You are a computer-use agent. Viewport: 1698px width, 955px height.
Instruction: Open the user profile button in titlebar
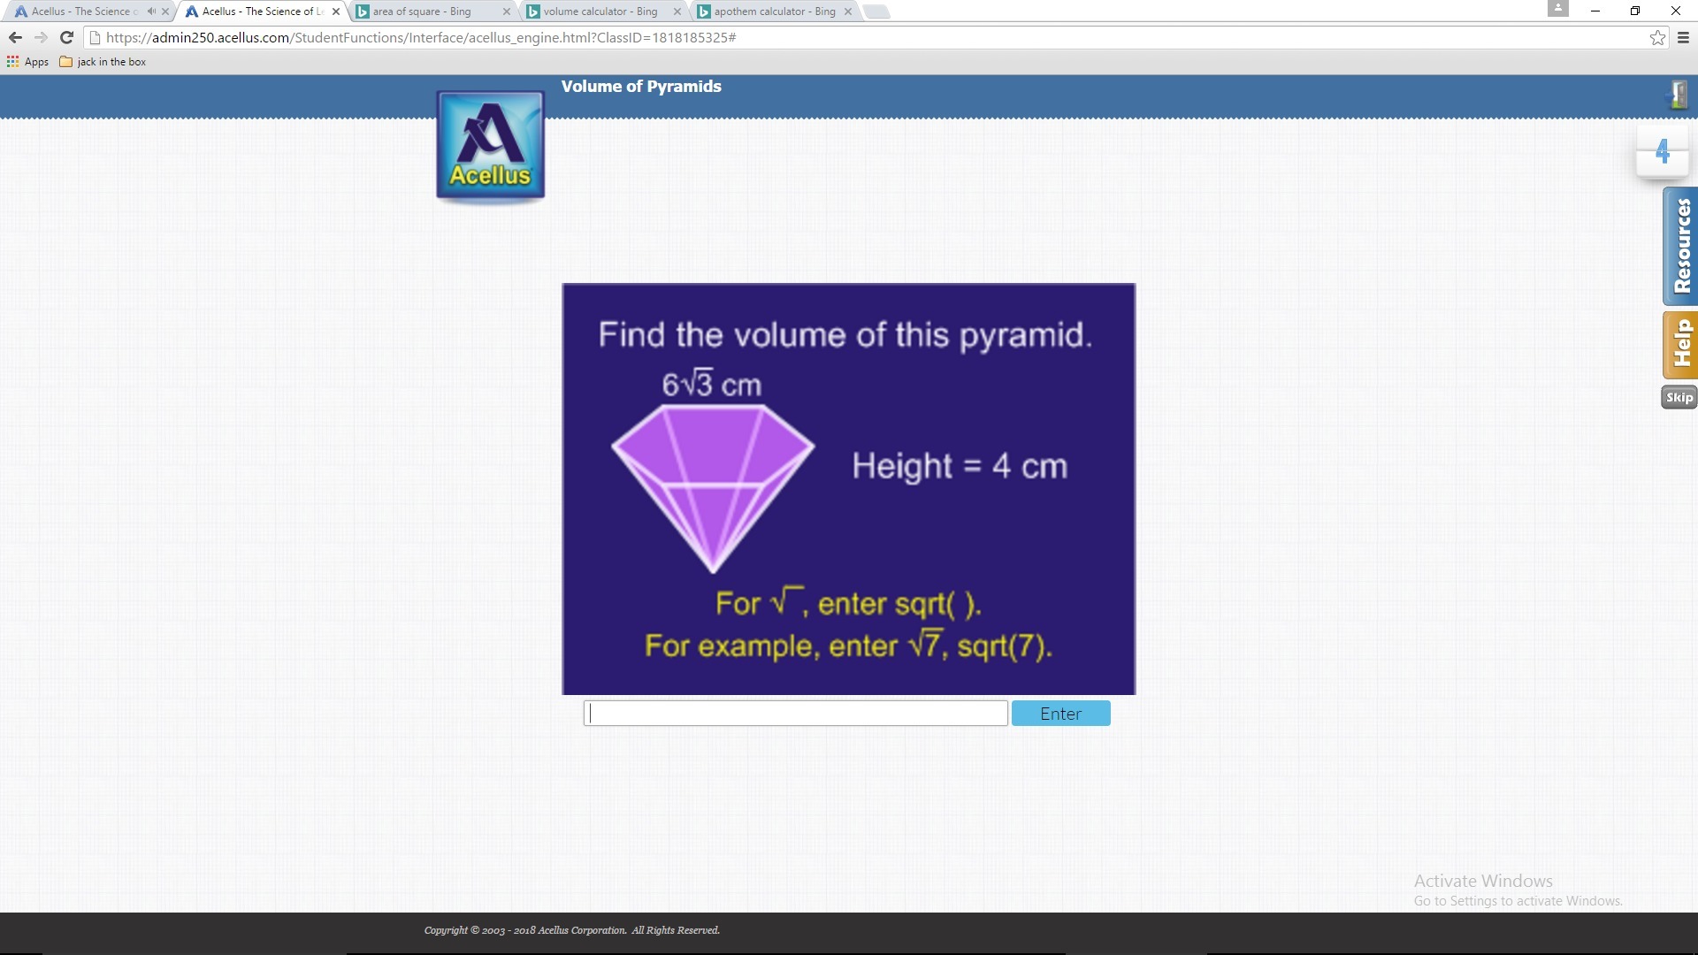[x=1557, y=9]
